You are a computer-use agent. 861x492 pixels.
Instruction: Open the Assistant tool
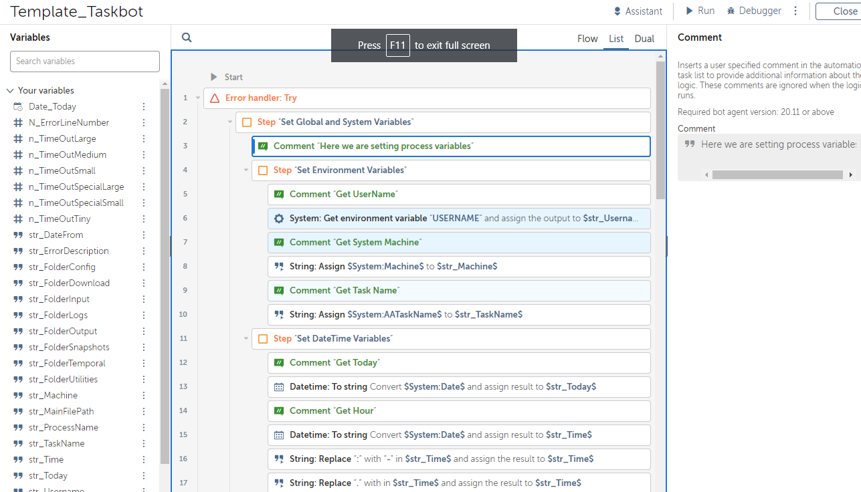(638, 11)
